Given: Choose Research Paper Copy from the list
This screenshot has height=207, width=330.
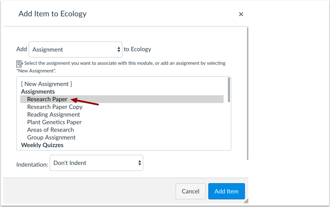Looking at the screenshot, I should coord(55,107).
